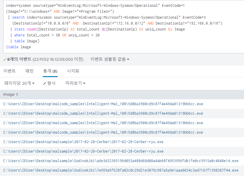Click the Sodinokibi 7e959a5f638fa02c0c29 exe row
The height and width of the screenshot is (176, 244).
122,170
